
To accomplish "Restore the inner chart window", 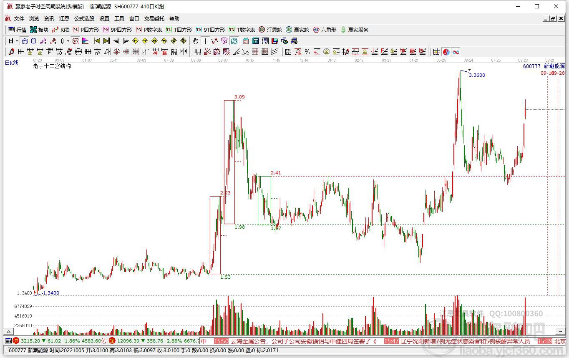I will 553,18.
